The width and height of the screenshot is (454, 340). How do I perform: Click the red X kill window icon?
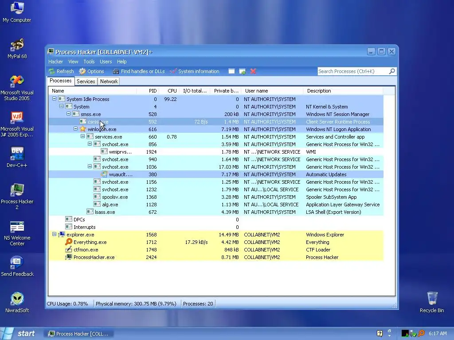click(x=253, y=71)
